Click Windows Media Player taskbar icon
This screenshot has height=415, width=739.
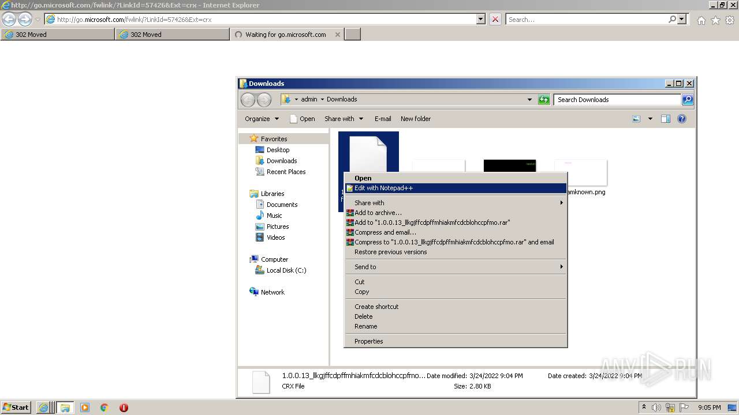(85, 408)
